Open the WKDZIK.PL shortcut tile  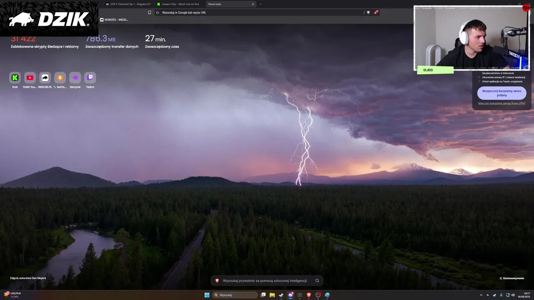[45, 77]
